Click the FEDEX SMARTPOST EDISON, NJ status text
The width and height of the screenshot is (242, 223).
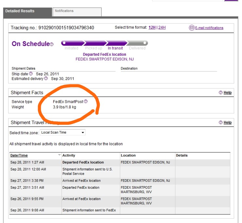point(105,59)
